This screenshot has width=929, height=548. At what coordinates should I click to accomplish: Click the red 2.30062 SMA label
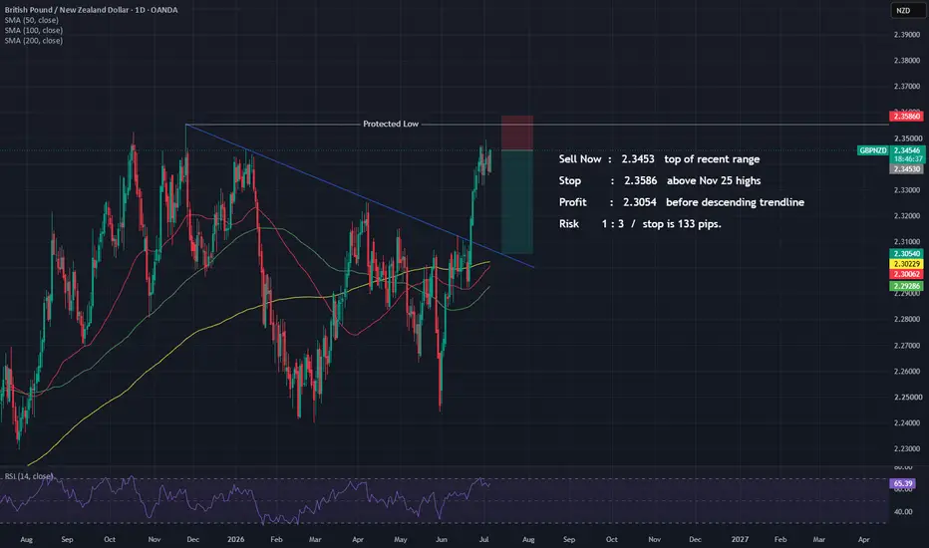click(906, 274)
